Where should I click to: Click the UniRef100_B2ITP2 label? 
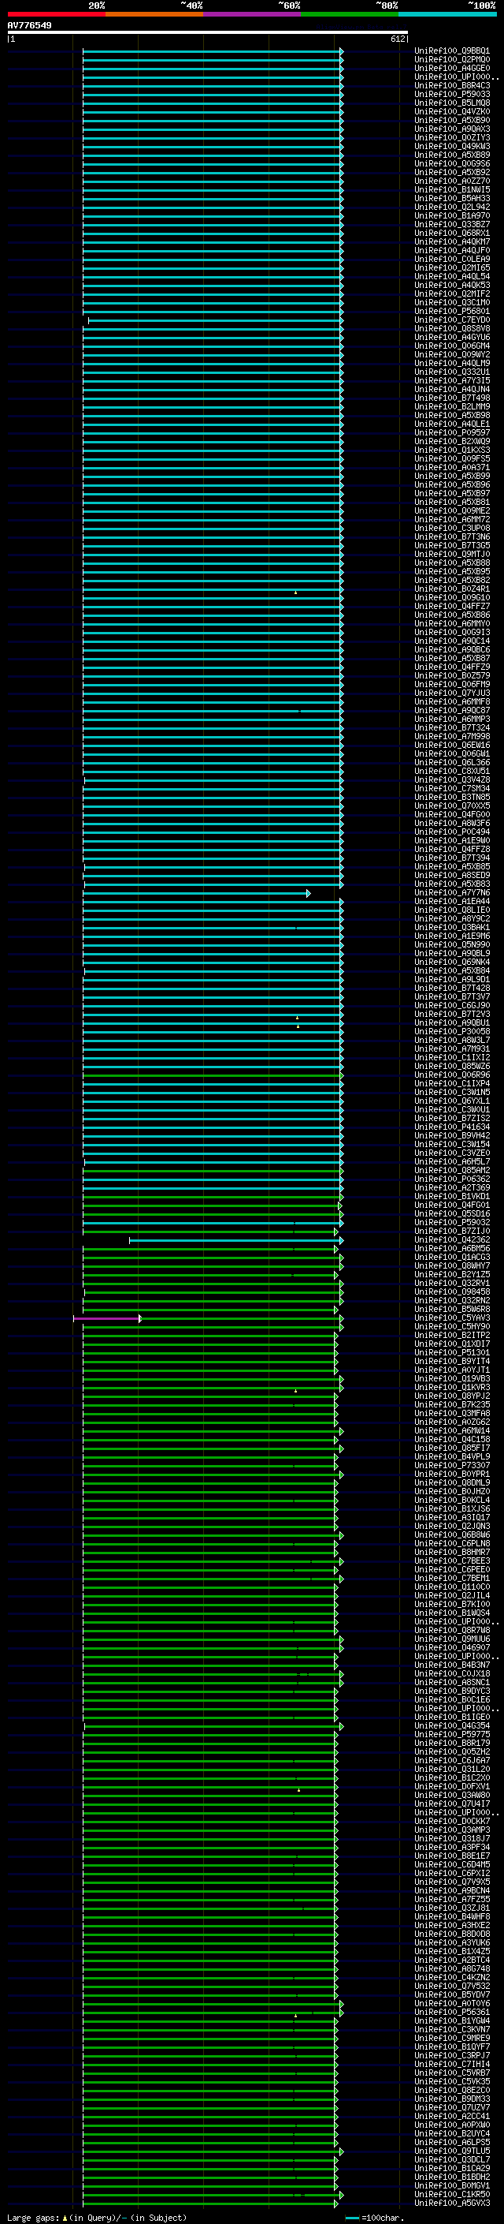click(x=452, y=1336)
